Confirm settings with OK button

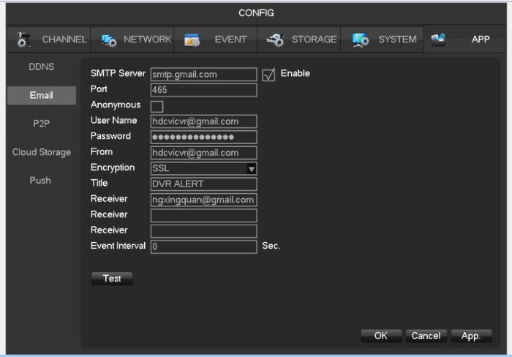(380, 336)
